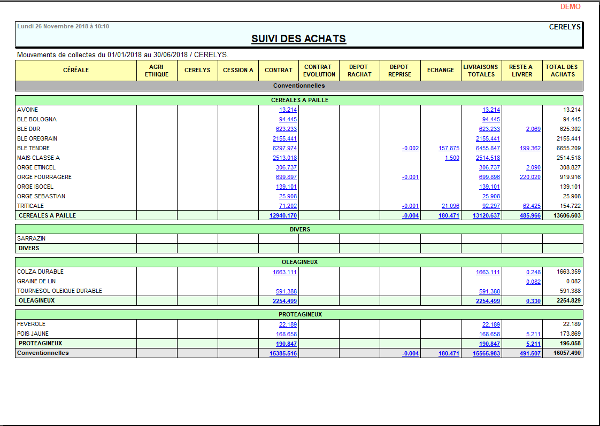Open COLZA DURABLE contract 1663.111 link

[284, 272]
